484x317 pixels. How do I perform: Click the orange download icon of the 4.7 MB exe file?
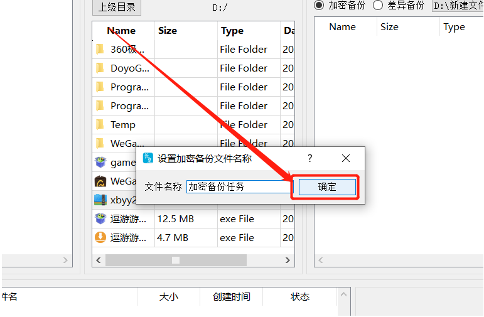click(100, 237)
